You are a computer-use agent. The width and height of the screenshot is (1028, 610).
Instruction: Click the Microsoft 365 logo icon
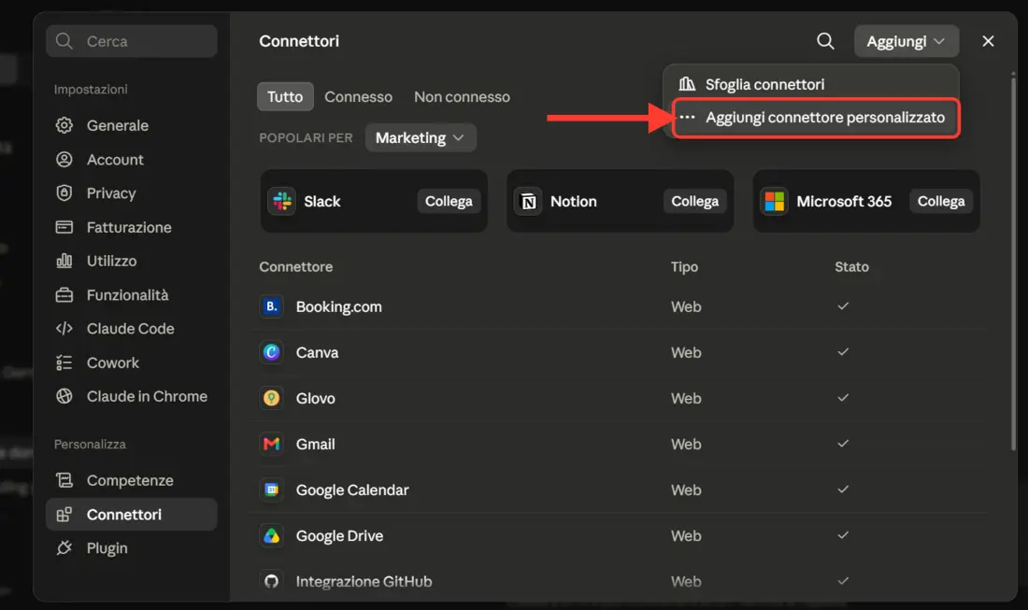pos(775,201)
